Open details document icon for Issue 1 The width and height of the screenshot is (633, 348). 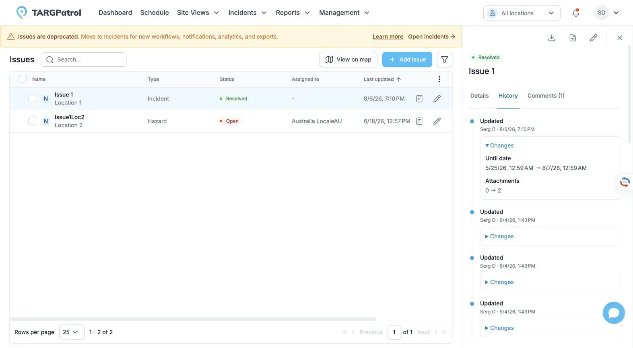coord(419,98)
